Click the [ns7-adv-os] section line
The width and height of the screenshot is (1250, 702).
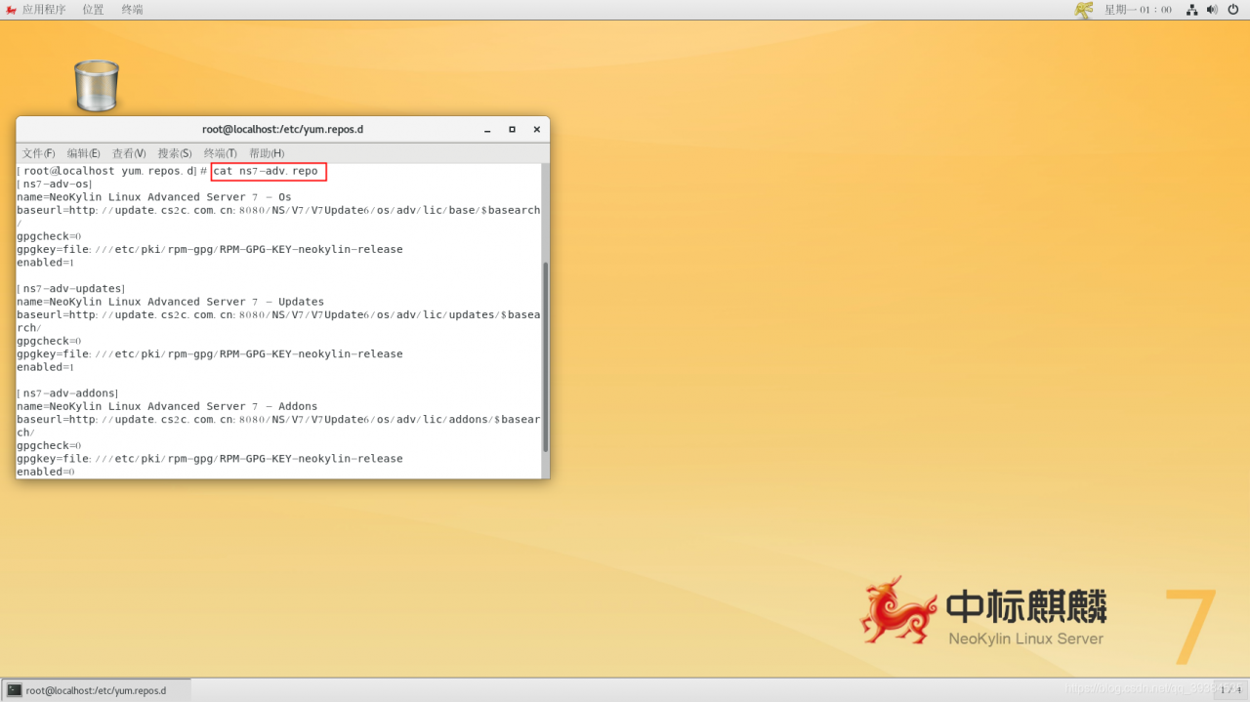(55, 184)
